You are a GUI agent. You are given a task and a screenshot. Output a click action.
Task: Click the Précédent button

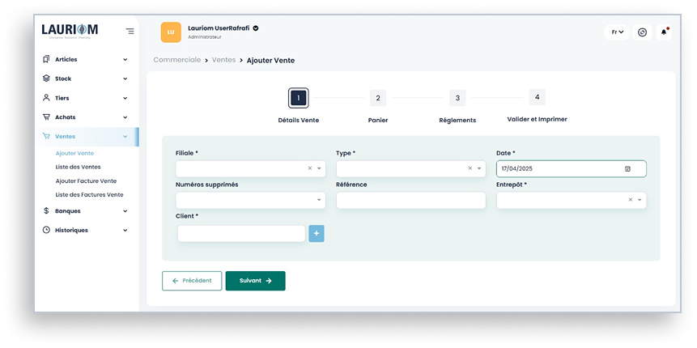click(192, 281)
